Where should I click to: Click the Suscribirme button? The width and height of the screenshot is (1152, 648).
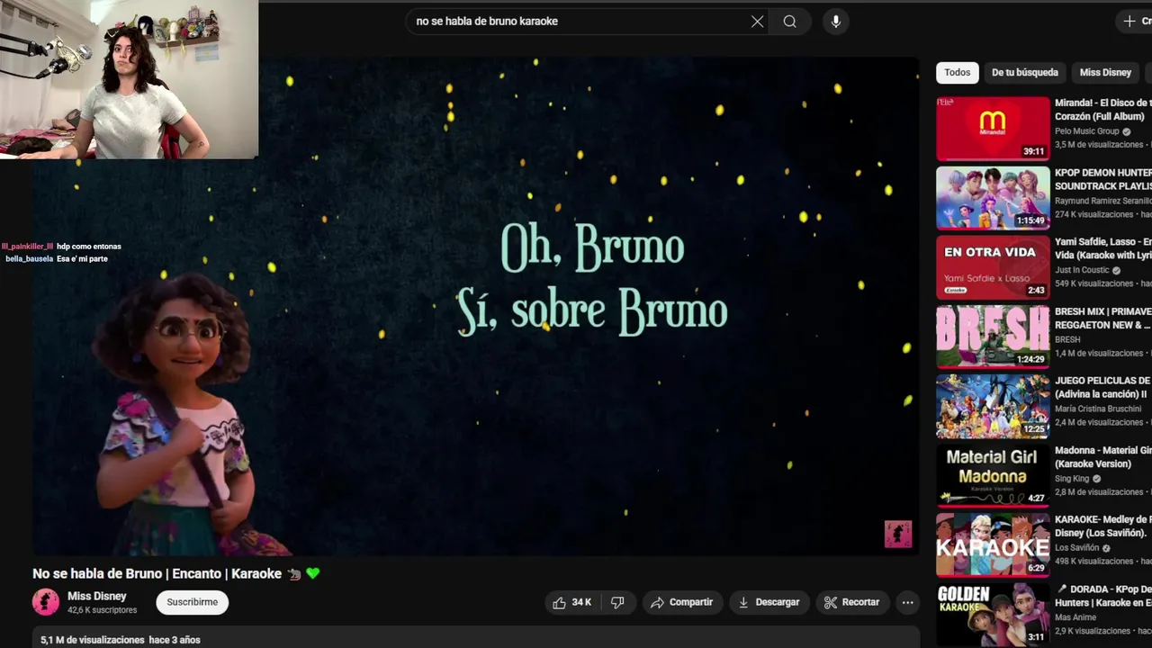[x=193, y=602]
